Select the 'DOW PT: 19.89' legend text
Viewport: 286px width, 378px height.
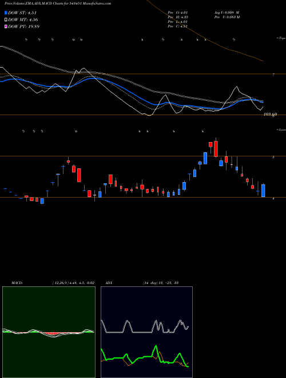click(23, 26)
